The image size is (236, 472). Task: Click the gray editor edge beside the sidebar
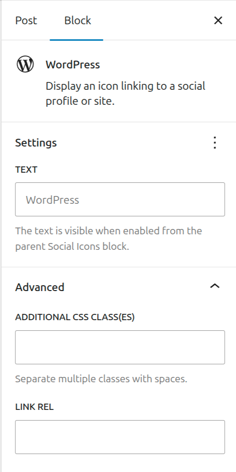click(1, 236)
